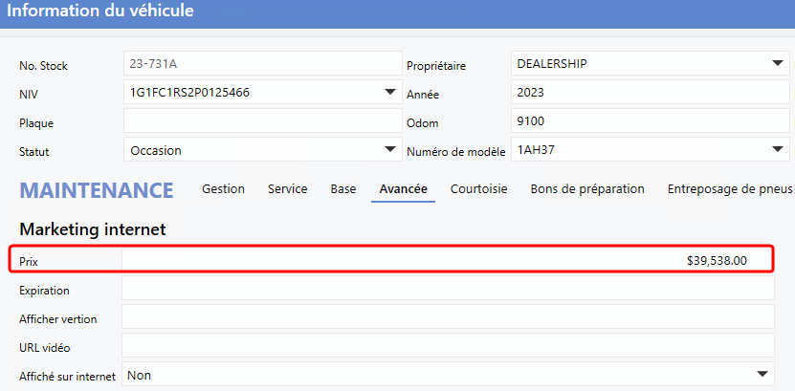
Task: Open the NIV dropdown arrow
Action: (389, 93)
